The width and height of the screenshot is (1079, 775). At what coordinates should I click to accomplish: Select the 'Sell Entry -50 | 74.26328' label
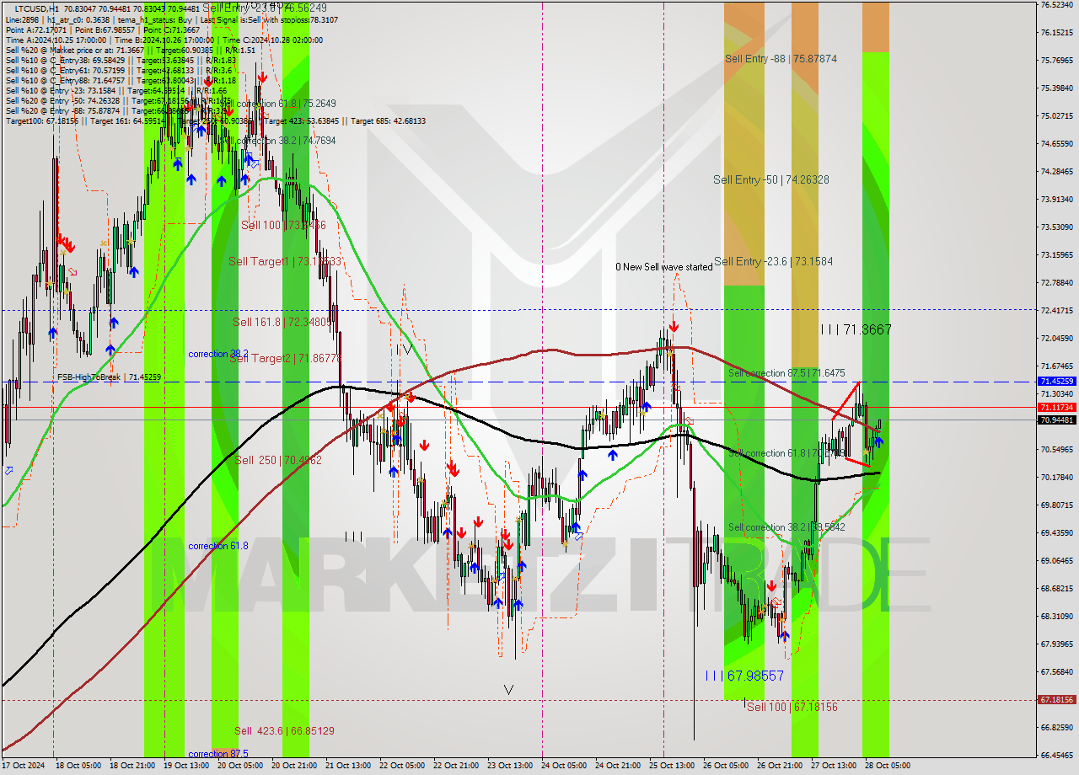point(770,179)
